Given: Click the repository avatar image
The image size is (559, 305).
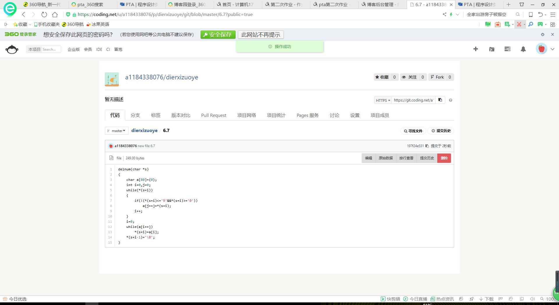Looking at the screenshot, I should 112,79.
